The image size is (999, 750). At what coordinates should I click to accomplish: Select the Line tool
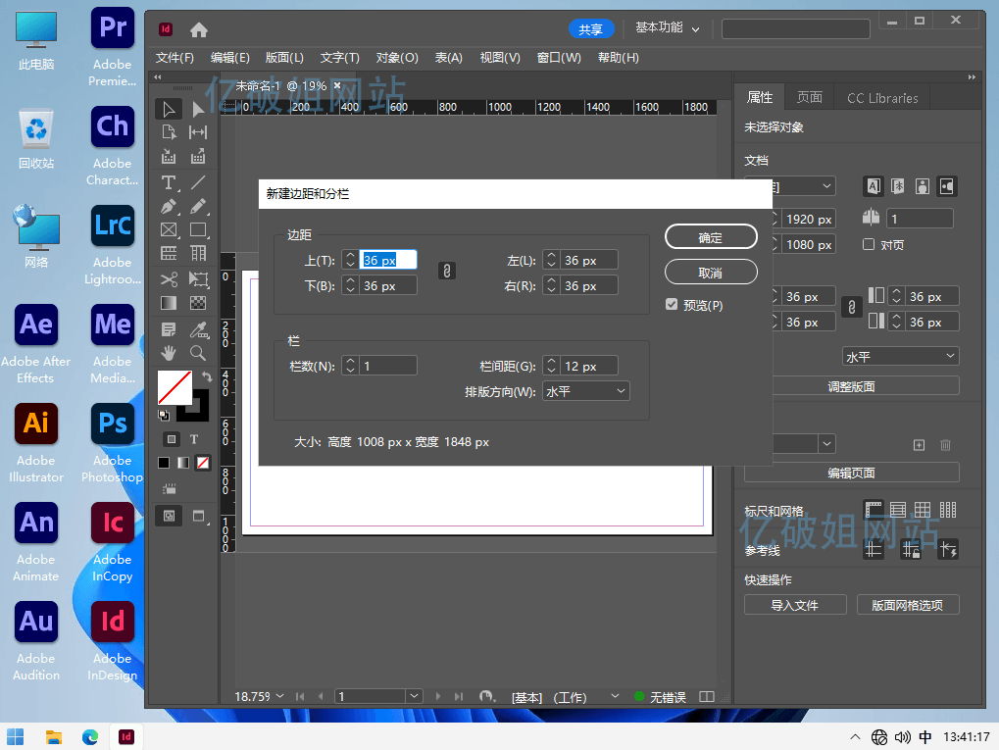tap(198, 182)
